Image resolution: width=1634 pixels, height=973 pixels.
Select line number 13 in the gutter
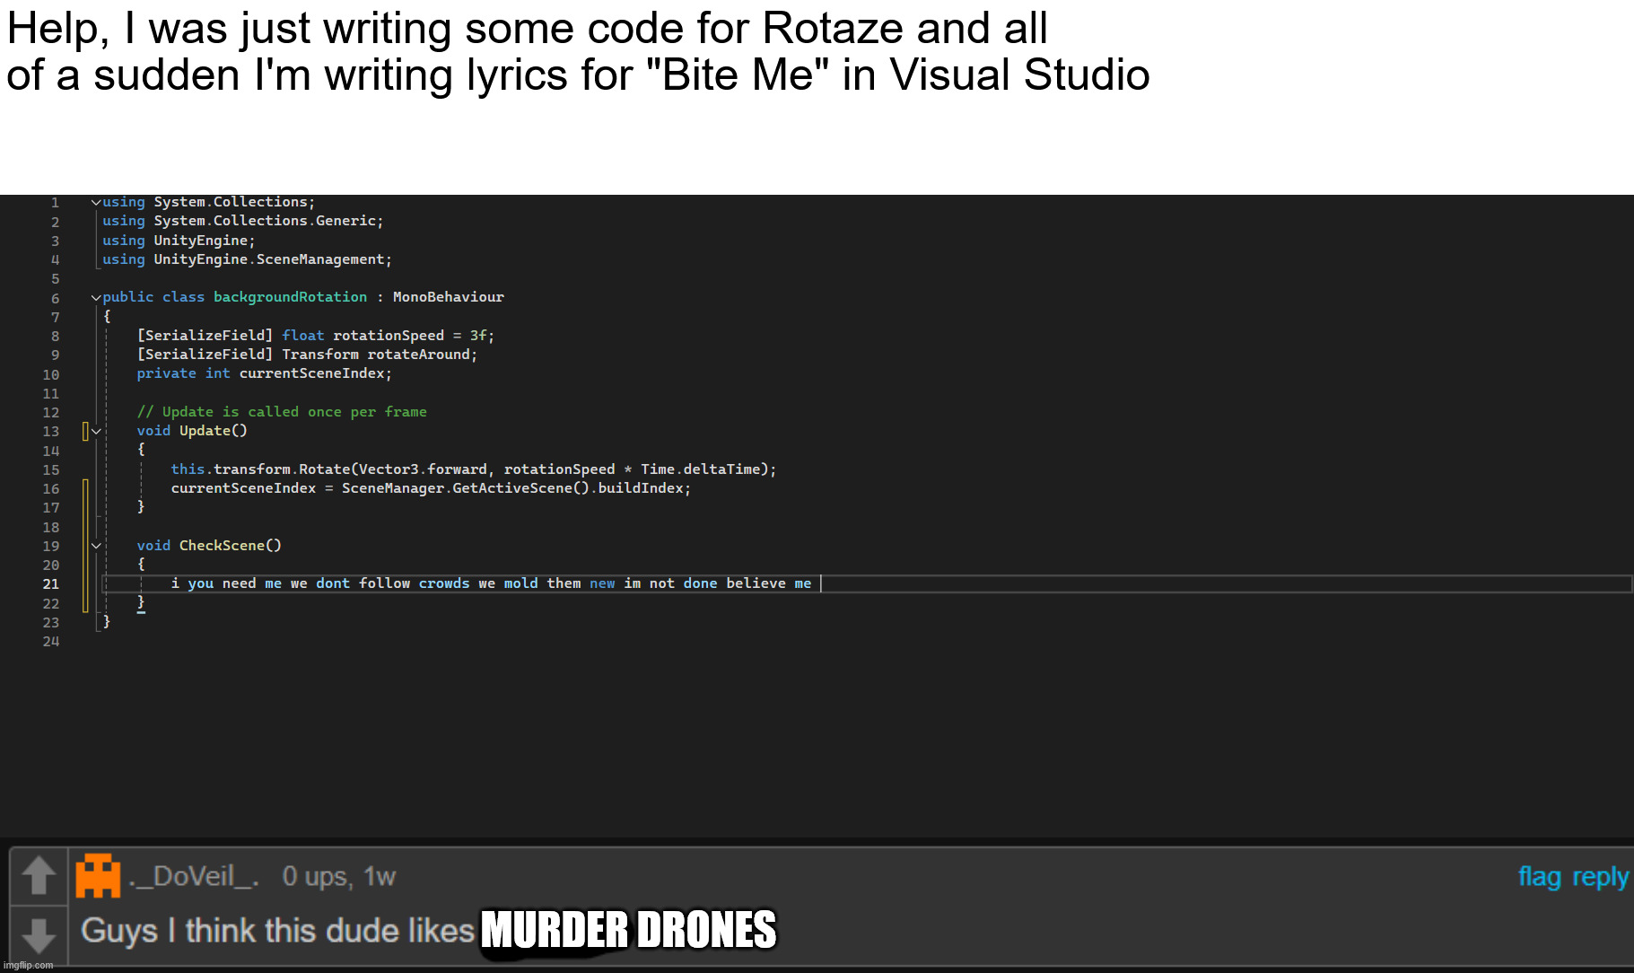(x=51, y=432)
